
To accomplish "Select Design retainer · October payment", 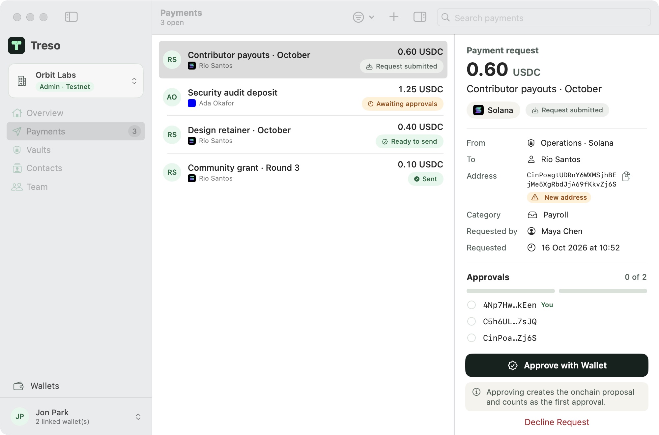I will point(303,135).
